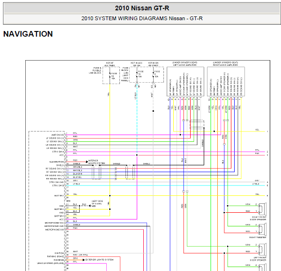
Task: Click the VEHICLE SPEED terminal label
Action: pos(51,263)
